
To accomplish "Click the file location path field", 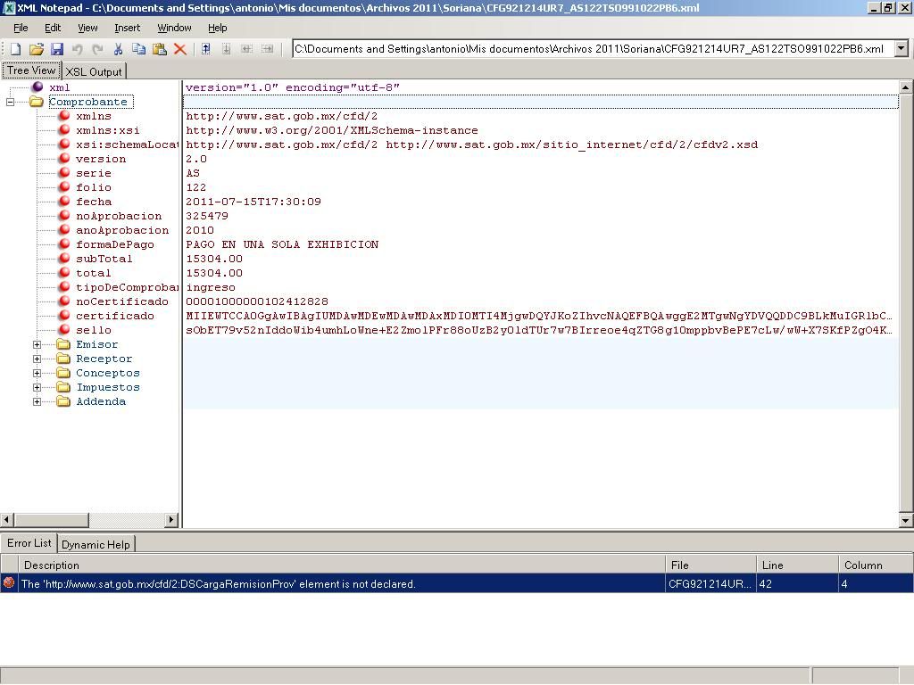I will [593, 49].
